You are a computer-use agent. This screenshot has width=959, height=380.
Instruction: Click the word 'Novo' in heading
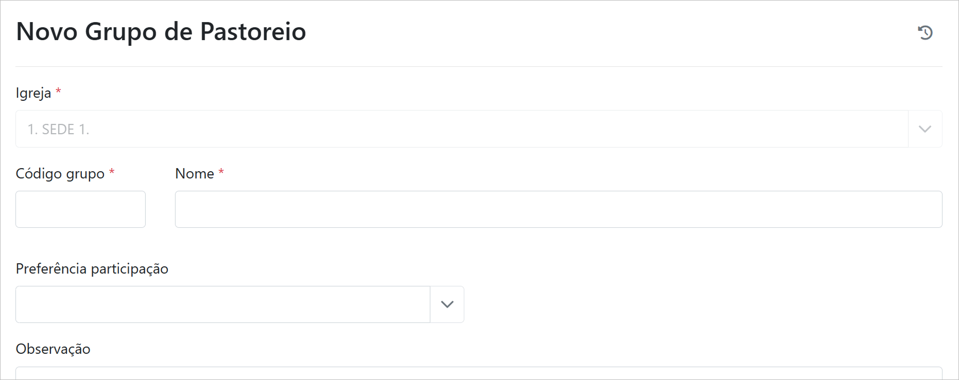[x=47, y=32]
